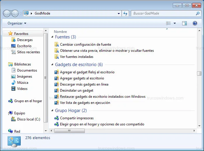Screen dimensions: 204x151
Task: Collapse the Fuentes (3) group
Action: click(52, 37)
